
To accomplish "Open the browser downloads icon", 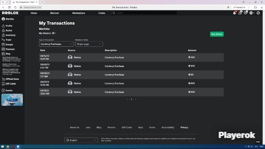I will pyautogui.click(x=262, y=7).
